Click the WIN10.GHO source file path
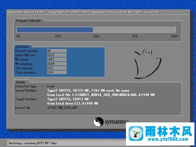196x147 pixels. [x=101, y=95]
